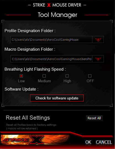Click the Breathing Light Flashing Speed label

(35, 69)
